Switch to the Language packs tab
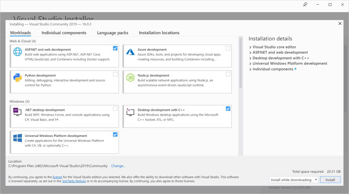 [113, 33]
